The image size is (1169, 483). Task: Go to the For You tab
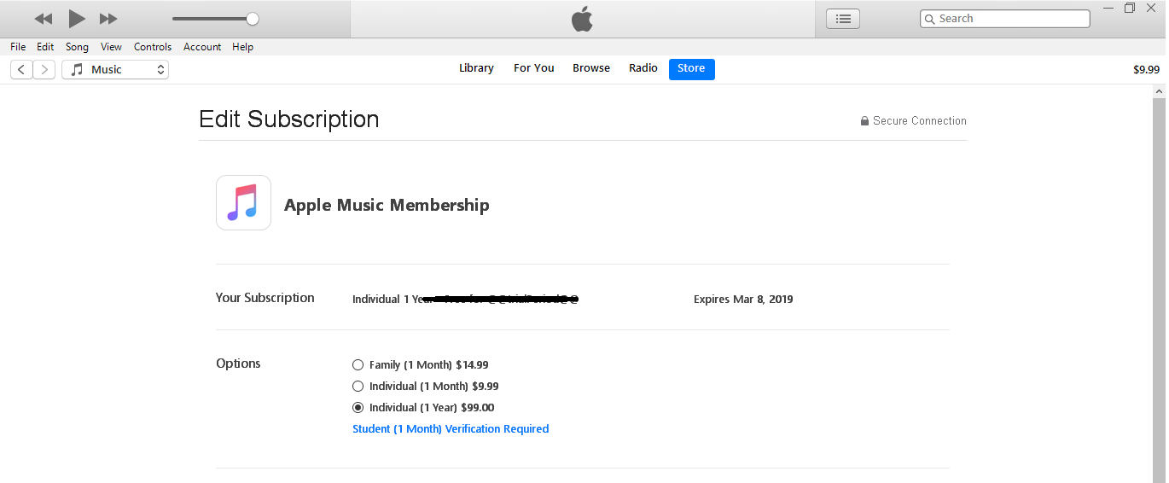click(534, 68)
